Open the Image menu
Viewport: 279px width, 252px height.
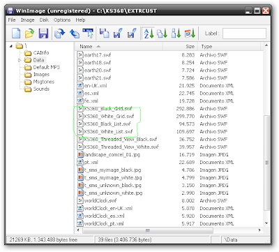click(28, 20)
